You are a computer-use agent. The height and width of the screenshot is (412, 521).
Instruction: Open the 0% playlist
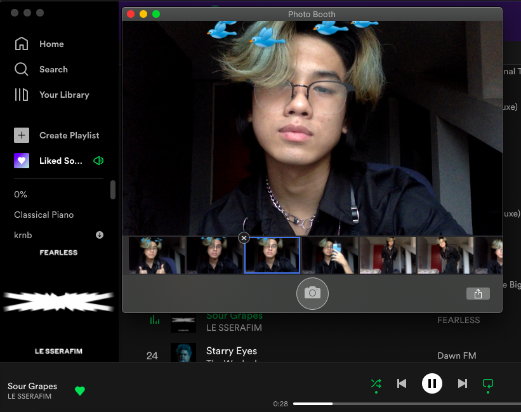tap(20, 194)
